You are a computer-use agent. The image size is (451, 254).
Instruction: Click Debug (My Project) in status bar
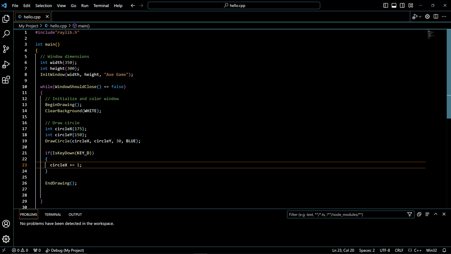coord(64,250)
